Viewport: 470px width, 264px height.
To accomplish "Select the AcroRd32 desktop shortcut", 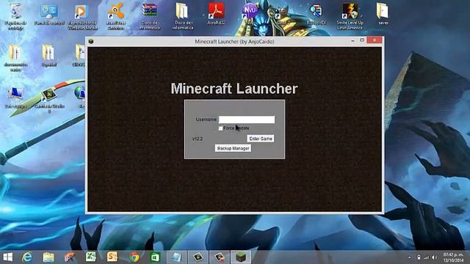I will (x=216, y=14).
